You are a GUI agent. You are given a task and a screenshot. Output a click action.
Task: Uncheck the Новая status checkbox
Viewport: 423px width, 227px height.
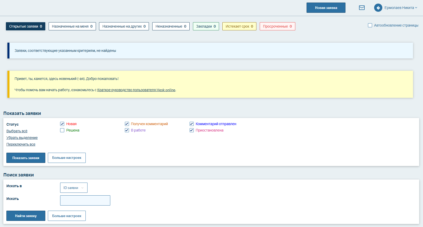[62, 124]
